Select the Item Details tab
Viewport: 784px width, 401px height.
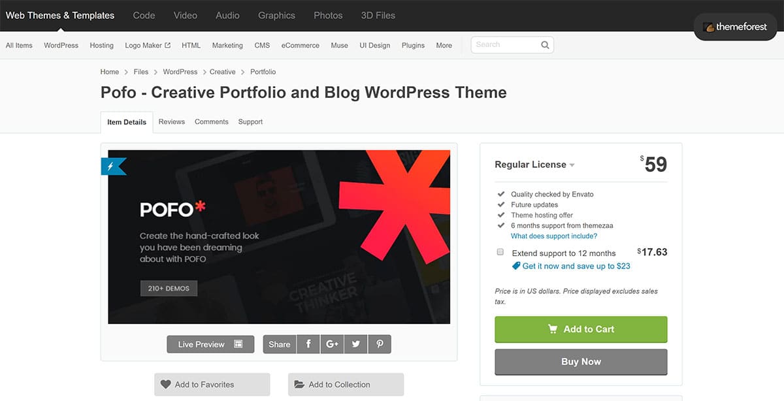coord(127,122)
